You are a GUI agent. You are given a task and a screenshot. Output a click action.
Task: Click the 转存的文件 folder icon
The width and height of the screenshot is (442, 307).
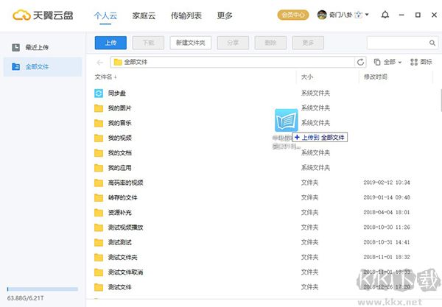click(x=99, y=198)
